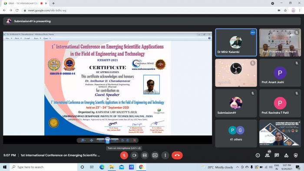Unmute the microphone
Screen dimensions: 304x171
coord(124,155)
